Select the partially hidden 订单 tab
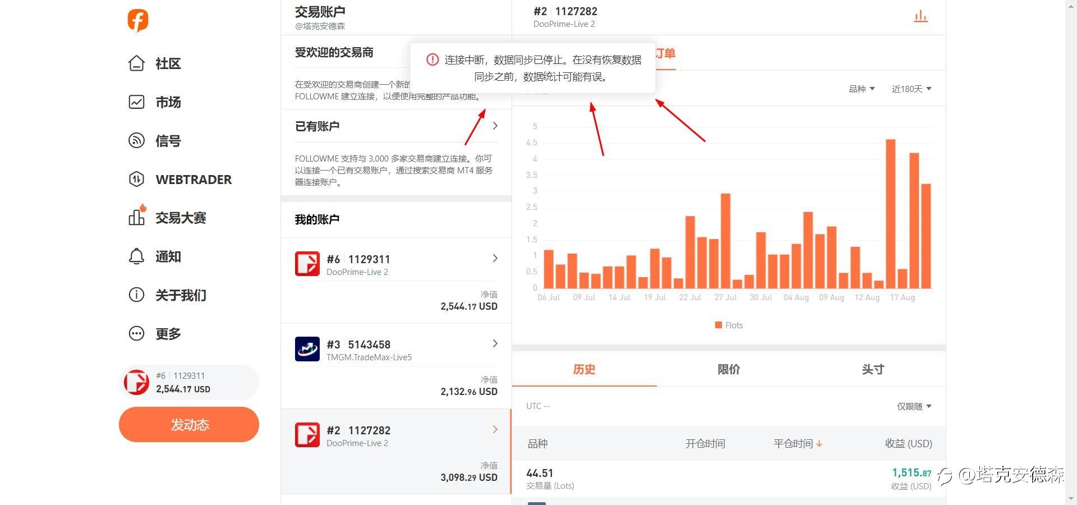This screenshot has width=1077, height=505. 666,54
